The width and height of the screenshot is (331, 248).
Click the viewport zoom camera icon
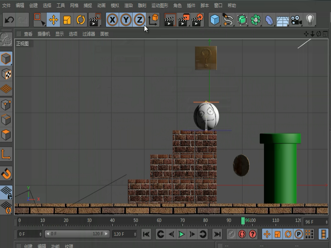[x=313, y=34]
